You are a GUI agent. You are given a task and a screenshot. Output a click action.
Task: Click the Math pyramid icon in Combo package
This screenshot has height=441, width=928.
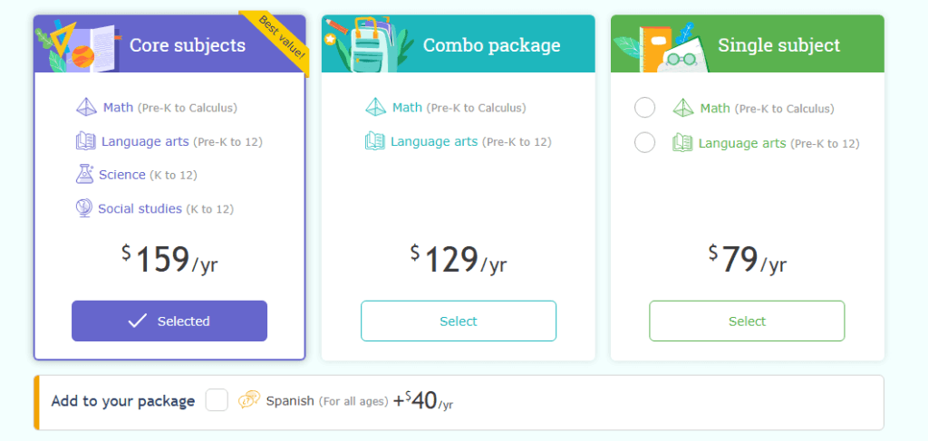click(375, 108)
